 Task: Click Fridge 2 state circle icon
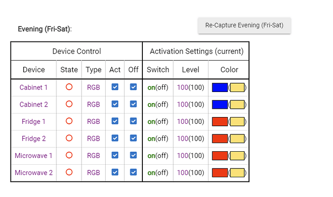point(69,138)
